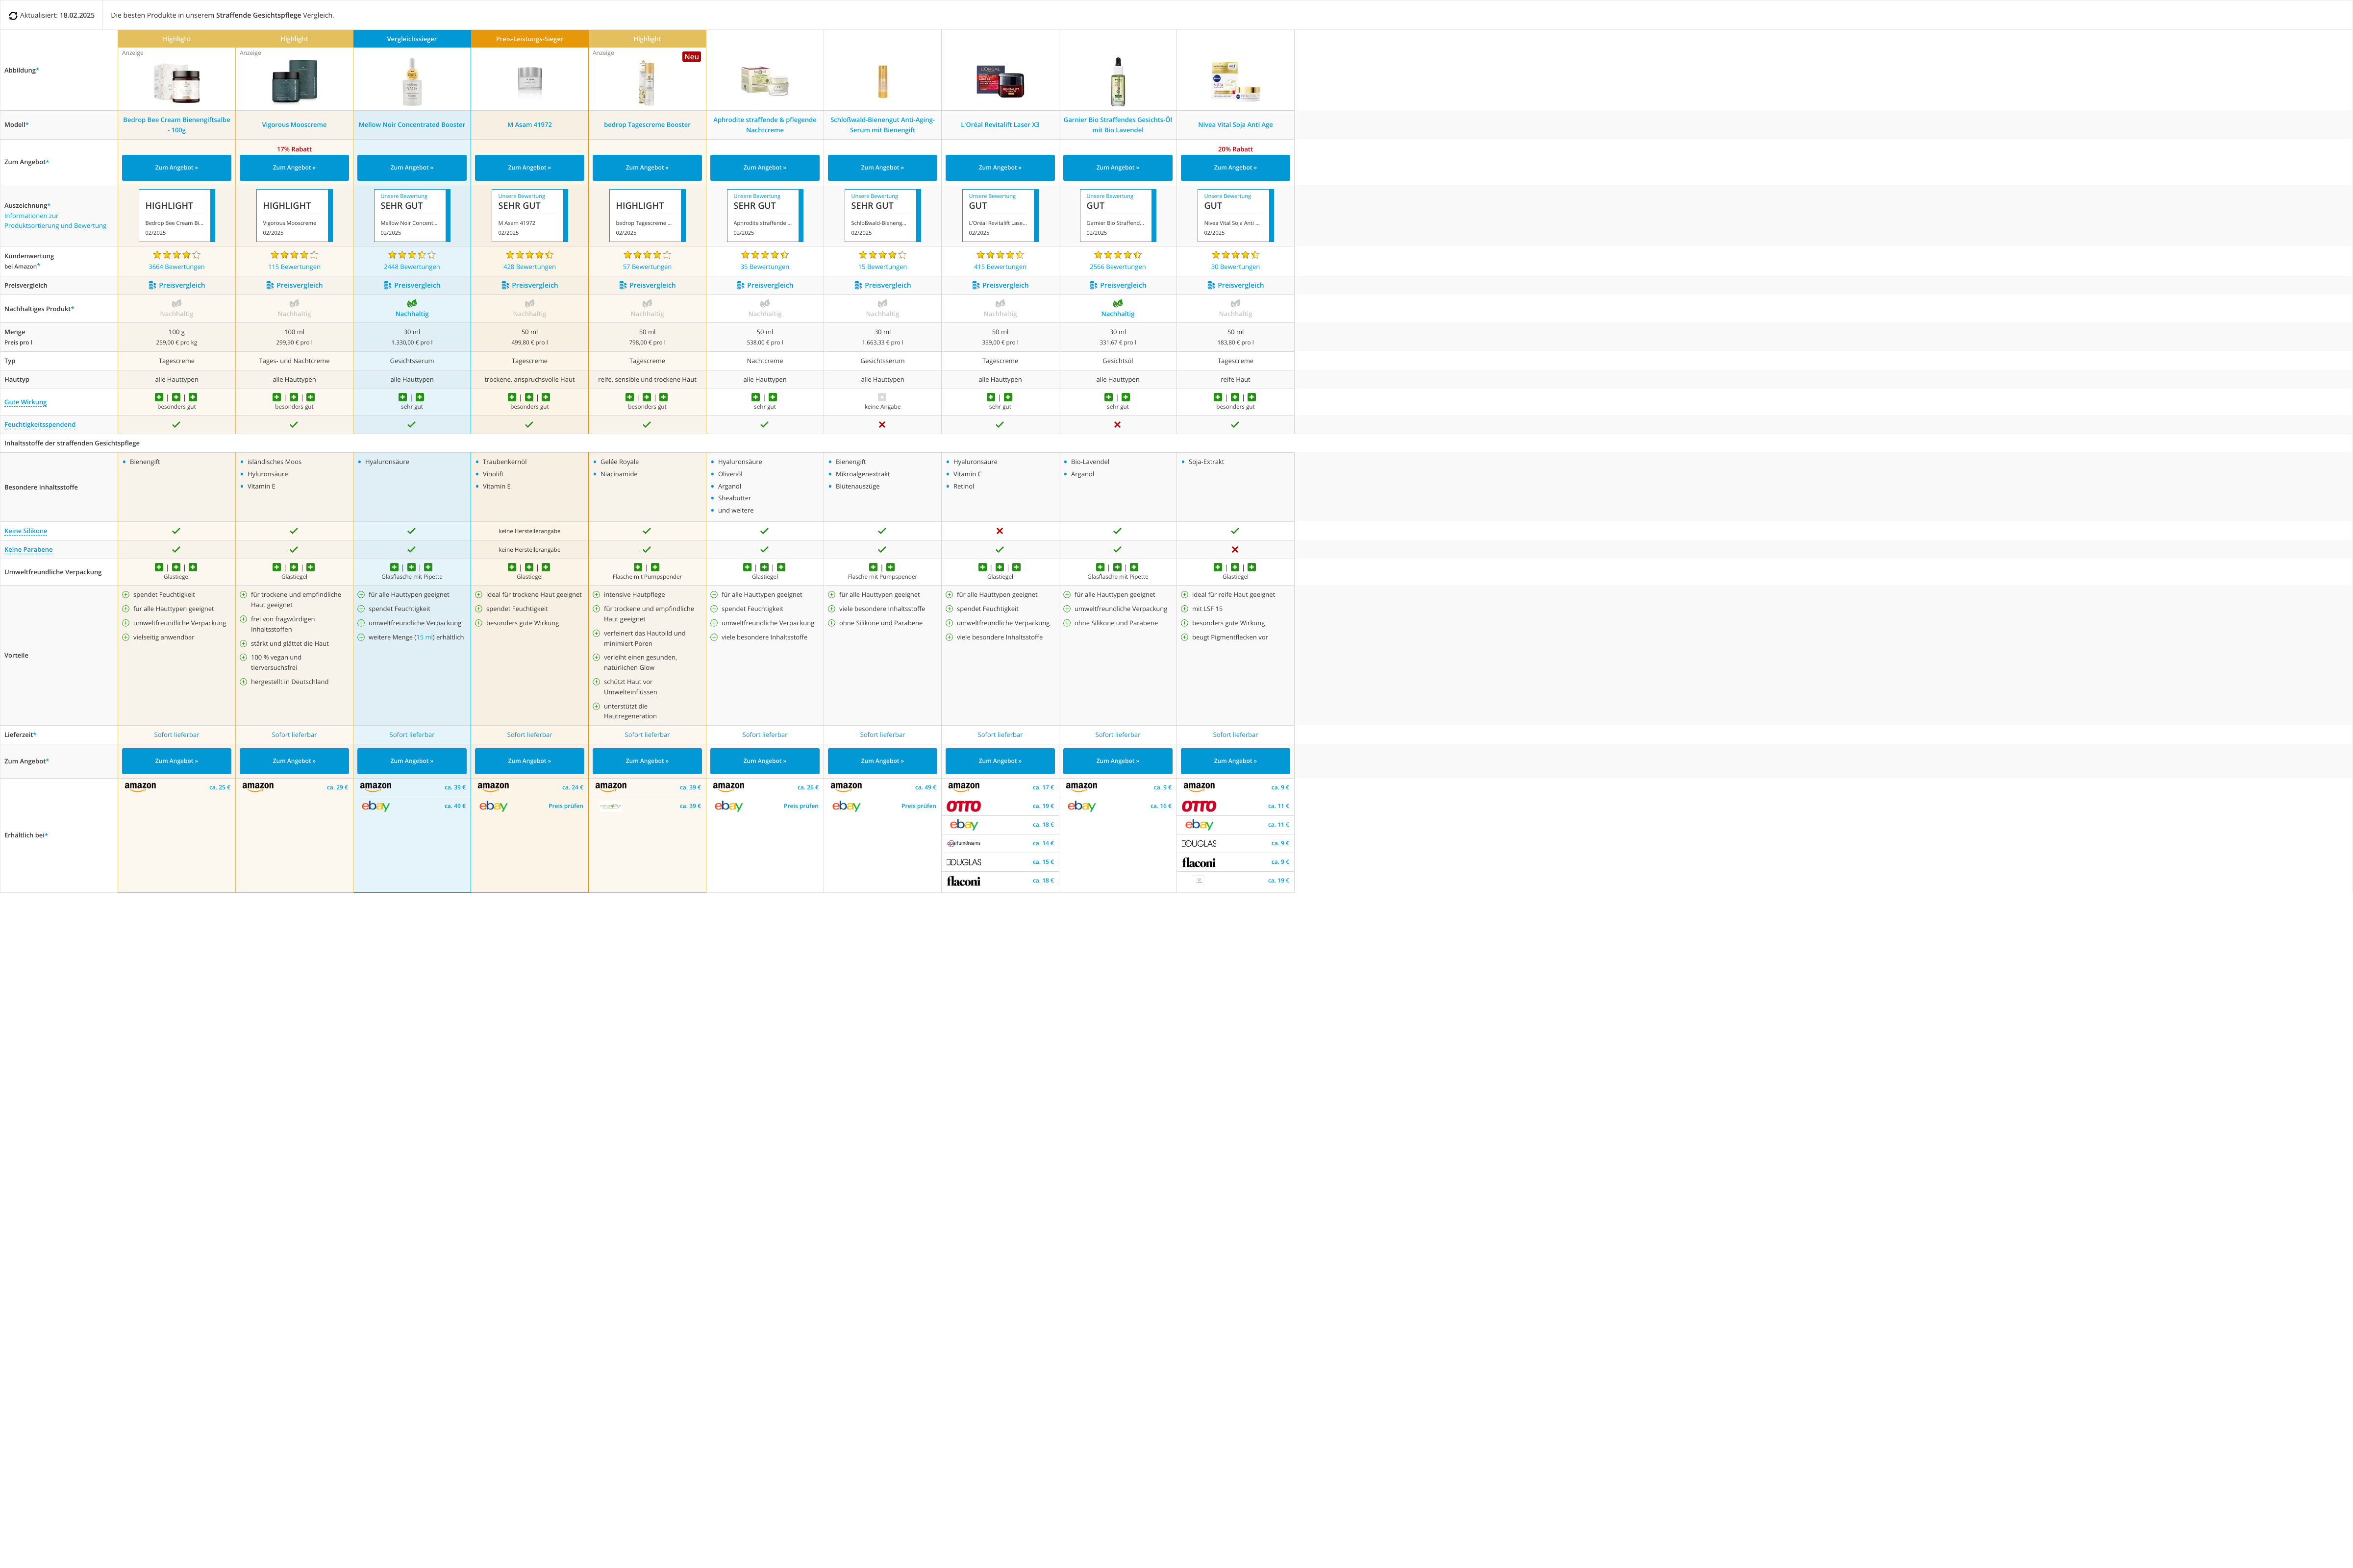Open the 'Feuchtigkeitsspendend' row label link
The width and height of the screenshot is (2353, 1568).
point(39,425)
